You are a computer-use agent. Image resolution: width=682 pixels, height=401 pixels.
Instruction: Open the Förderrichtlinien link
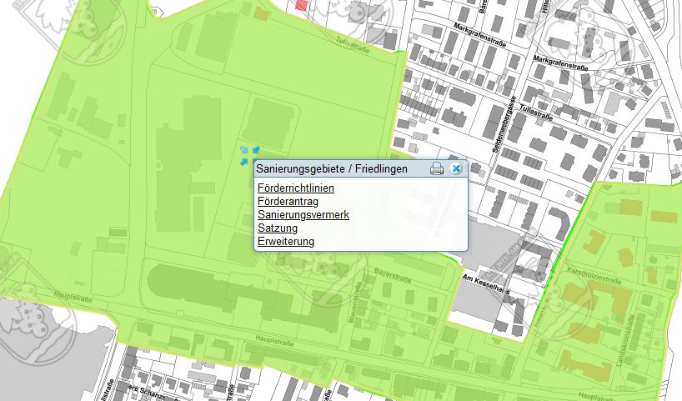coord(295,188)
